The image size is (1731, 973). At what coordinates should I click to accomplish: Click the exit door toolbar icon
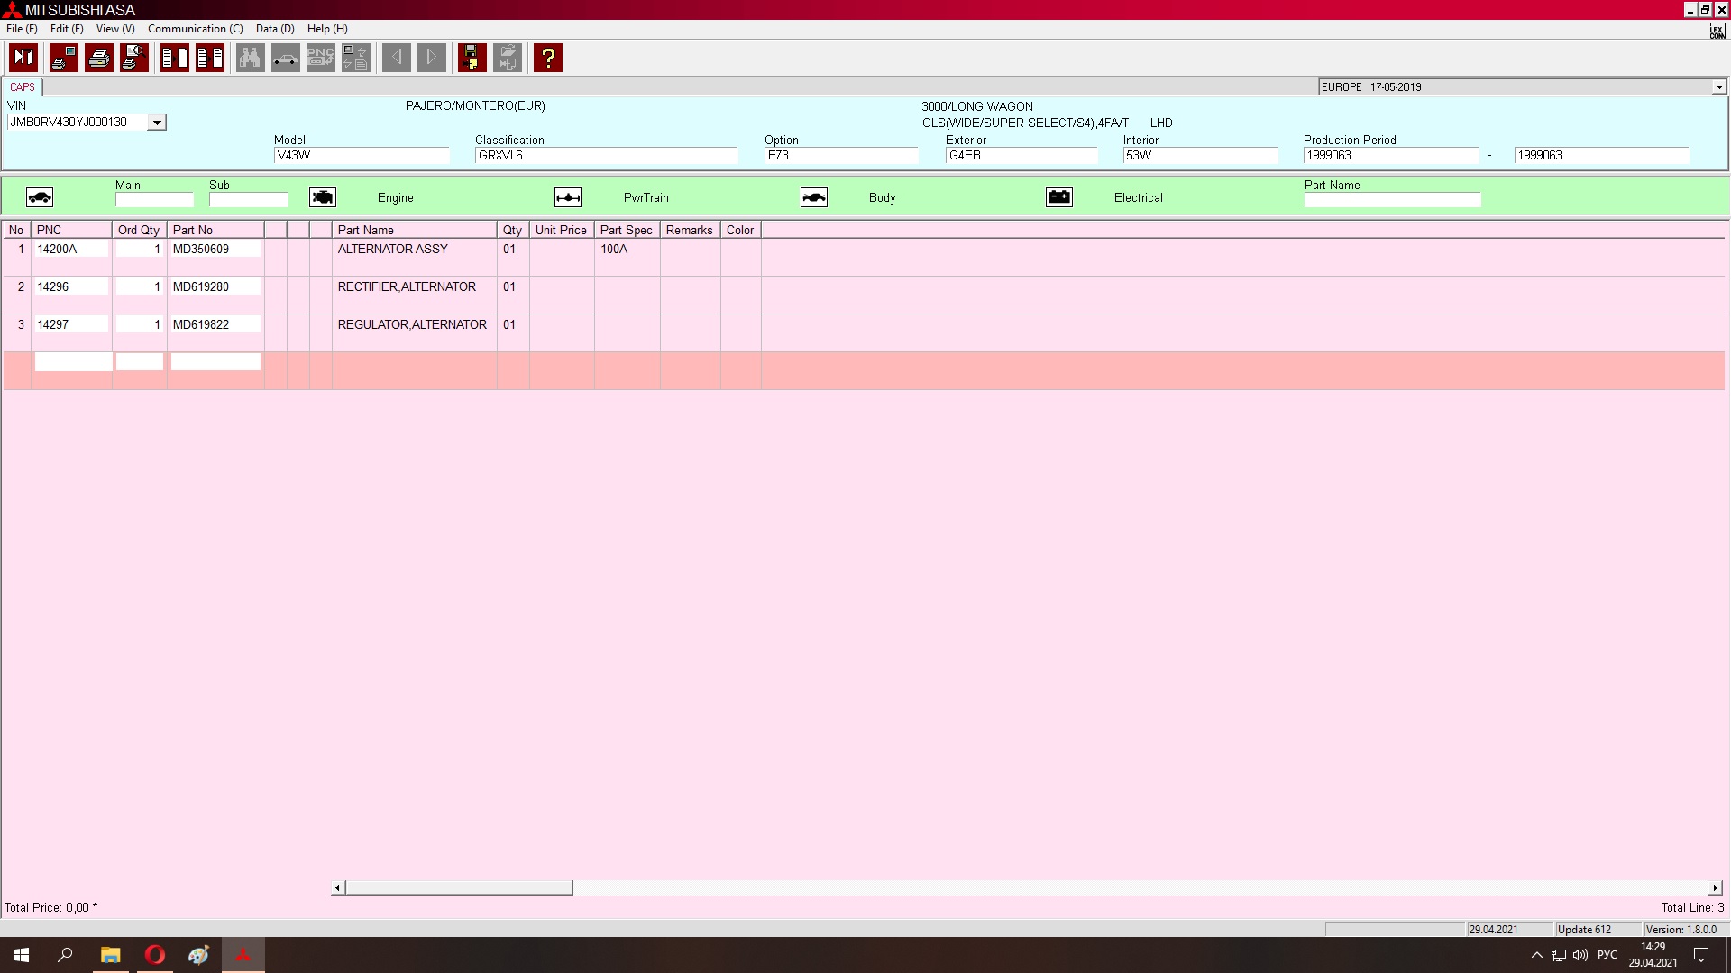tap(23, 58)
